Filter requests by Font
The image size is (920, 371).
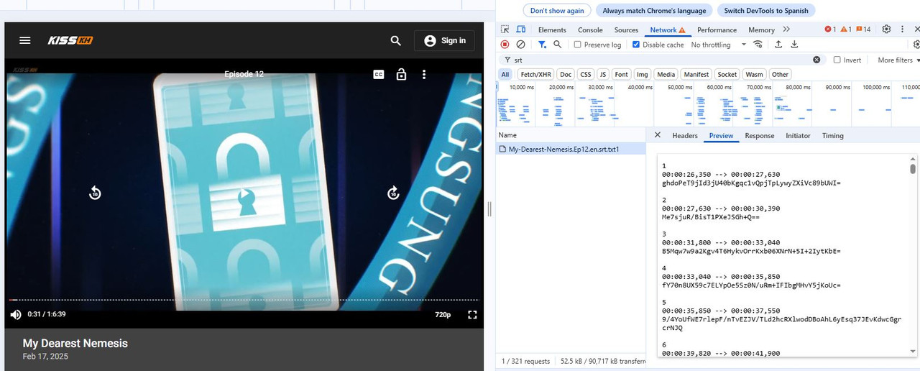622,75
